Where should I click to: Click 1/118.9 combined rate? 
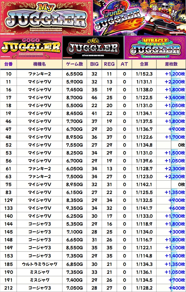(x=144, y=224)
